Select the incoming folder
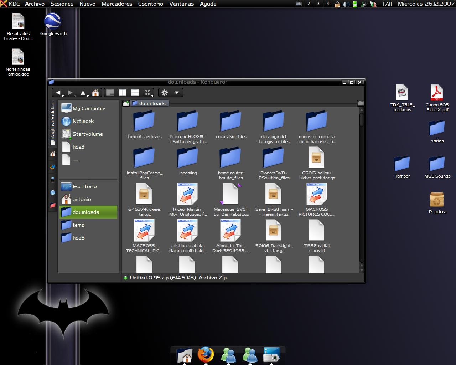Image resolution: width=456 pixels, height=365 pixels. 188,161
